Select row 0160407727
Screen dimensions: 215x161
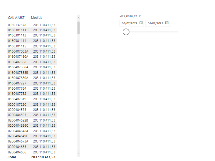click(x=32, y=83)
